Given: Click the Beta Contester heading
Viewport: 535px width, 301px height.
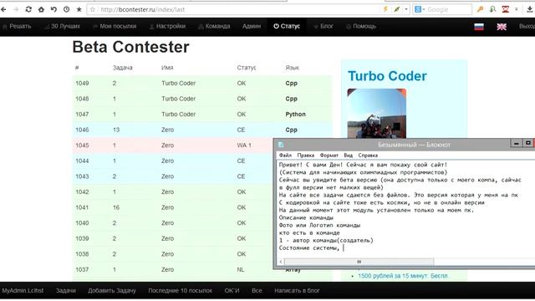Looking at the screenshot, I should (x=130, y=47).
